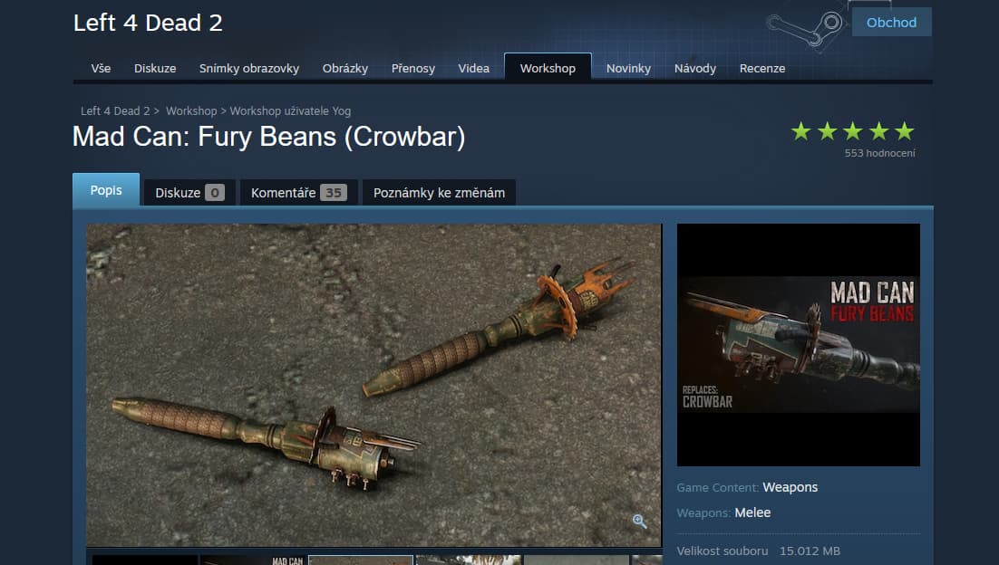
Task: Go to Diskuze in the top navigation
Action: [x=155, y=68]
